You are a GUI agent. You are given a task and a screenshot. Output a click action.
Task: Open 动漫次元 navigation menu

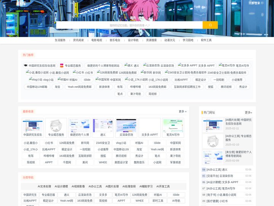(170, 40)
